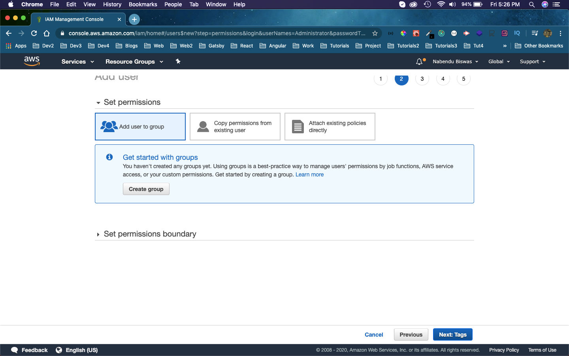The width and height of the screenshot is (569, 356).
Task: Open Chrome three-dot menu
Action: point(560,33)
